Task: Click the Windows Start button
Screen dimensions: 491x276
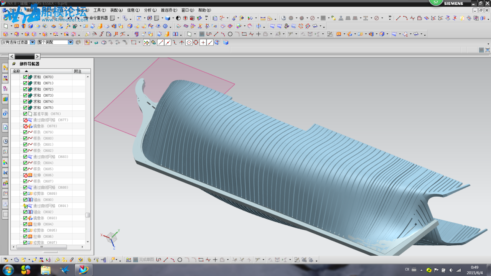Action: [8, 270]
